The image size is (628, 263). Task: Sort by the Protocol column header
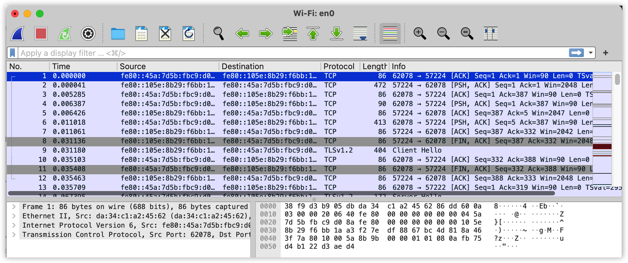click(x=340, y=66)
